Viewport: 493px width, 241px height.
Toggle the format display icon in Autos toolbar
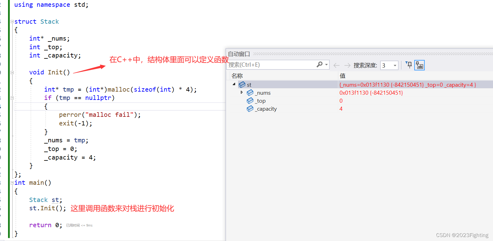419,65
